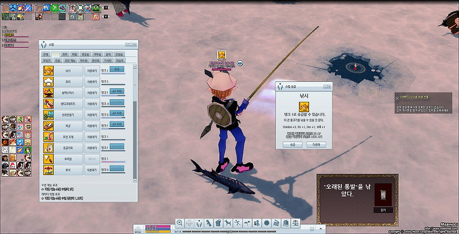
Task: Open the running person action icon
Action: 238,223
